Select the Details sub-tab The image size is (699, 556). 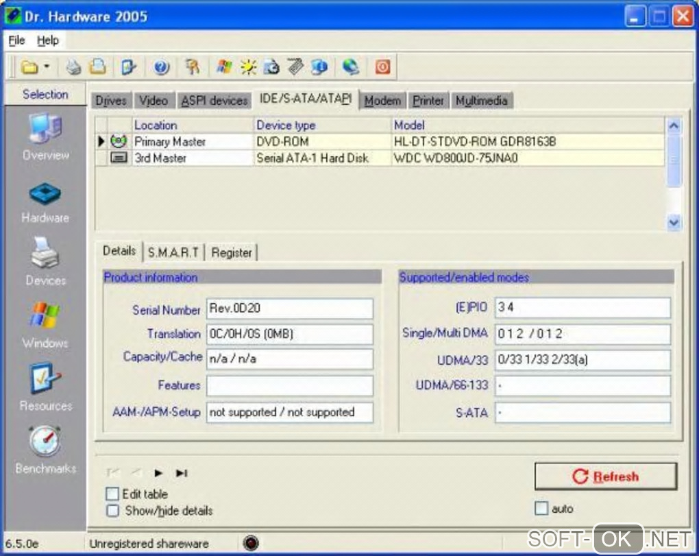click(119, 251)
